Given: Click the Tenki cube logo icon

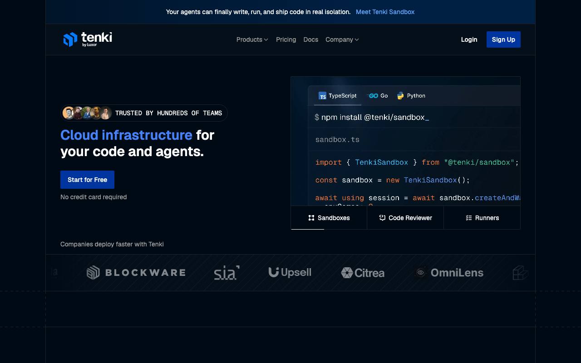Looking at the screenshot, I should pyautogui.click(x=70, y=39).
